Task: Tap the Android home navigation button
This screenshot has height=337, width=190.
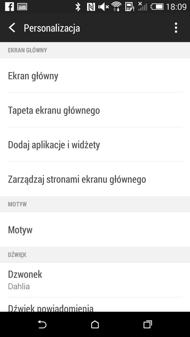Action: 95,324
